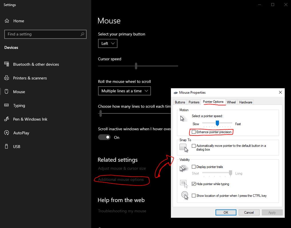Click the Typing keyboard icon
The height and width of the screenshot is (228, 291).
[x=7, y=105]
